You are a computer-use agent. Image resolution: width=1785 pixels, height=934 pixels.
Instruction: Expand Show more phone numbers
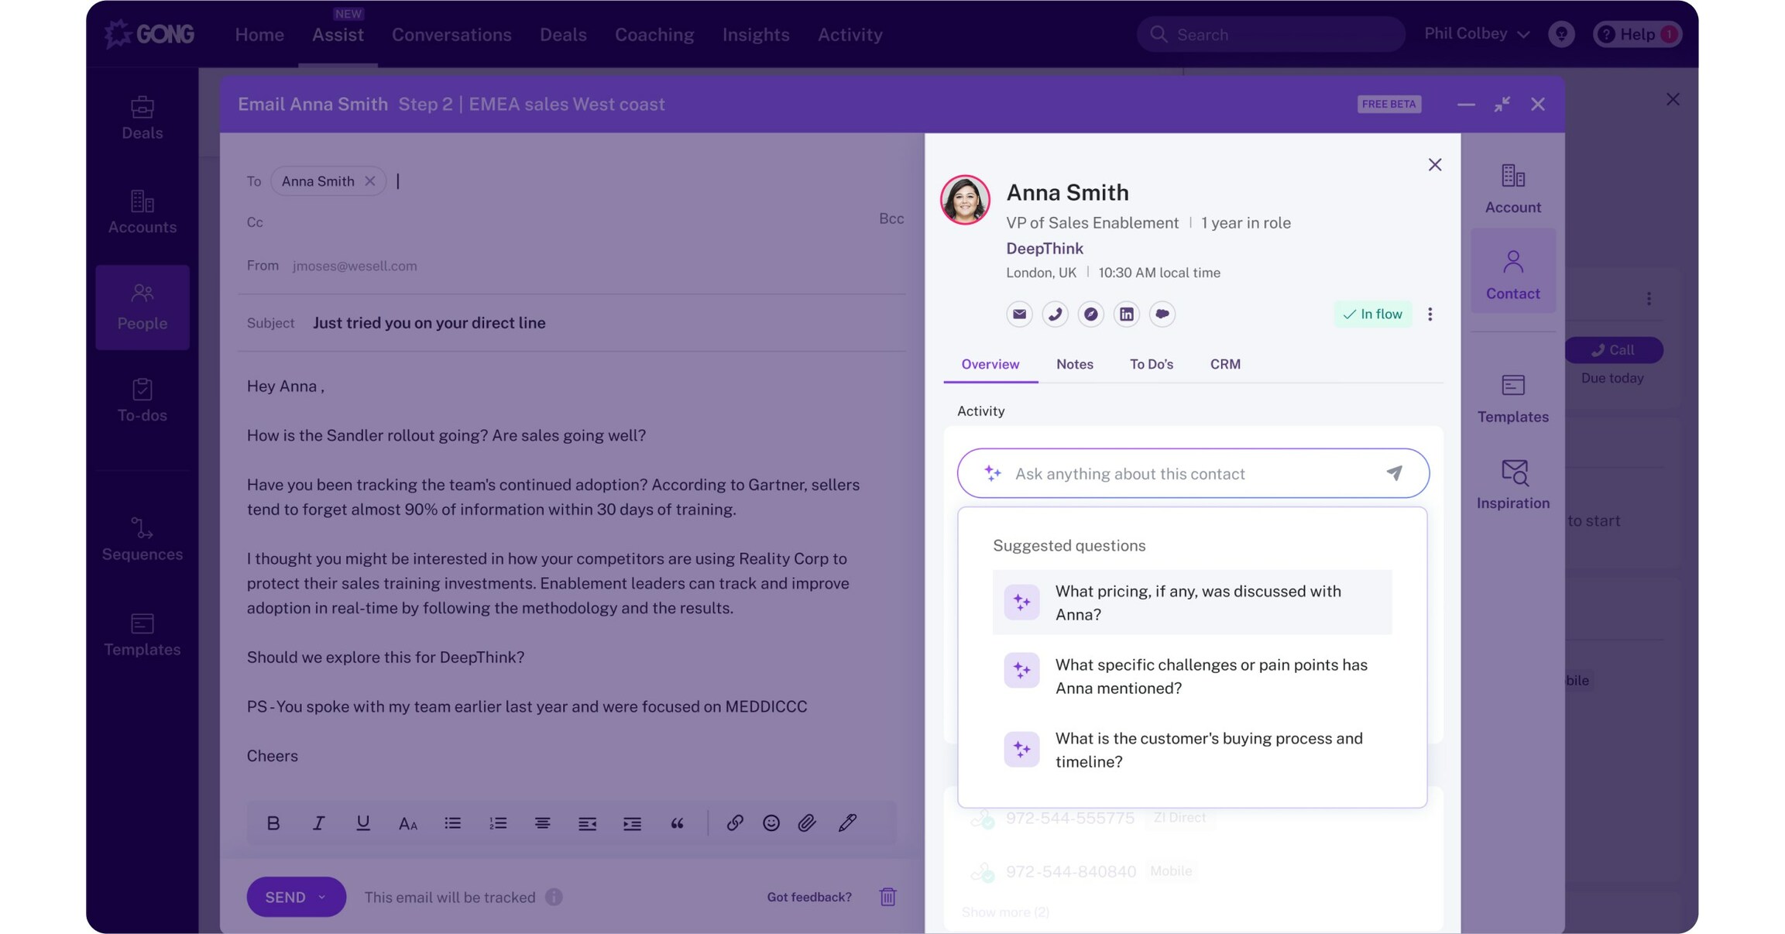click(x=1004, y=912)
